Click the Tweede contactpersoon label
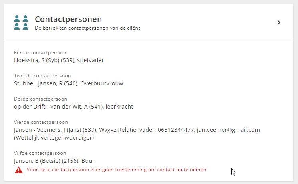The height and width of the screenshot is (184, 298). tap(42, 76)
